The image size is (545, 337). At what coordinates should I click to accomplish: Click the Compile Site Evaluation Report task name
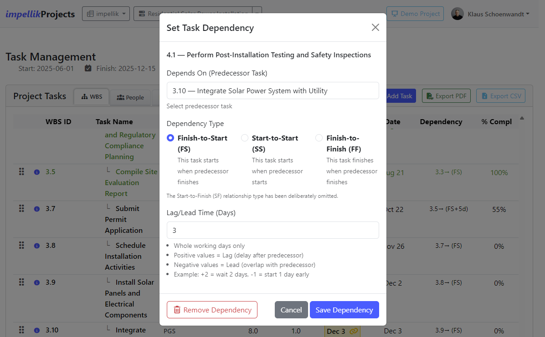pos(131,182)
